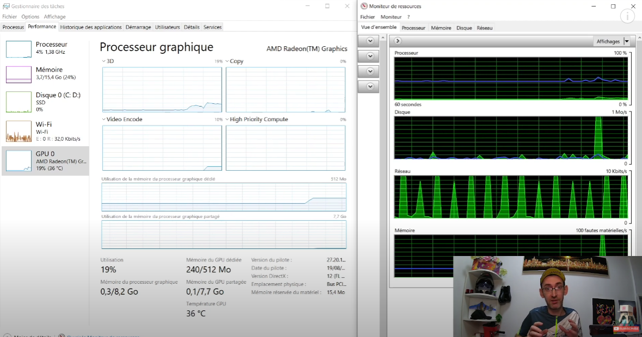Viewport: 642px width, 337px height.
Task: Click the Resource Monitor title bar icon
Action: (x=364, y=6)
